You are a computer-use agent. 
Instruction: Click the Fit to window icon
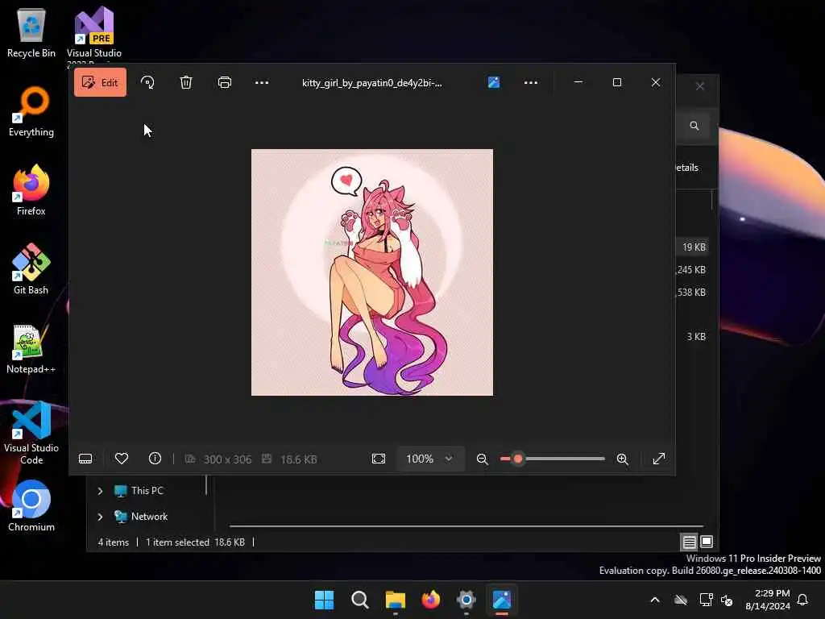(x=379, y=459)
